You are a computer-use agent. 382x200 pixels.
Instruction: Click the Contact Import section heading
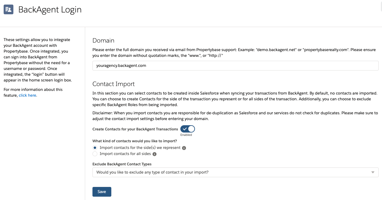pos(113,84)
